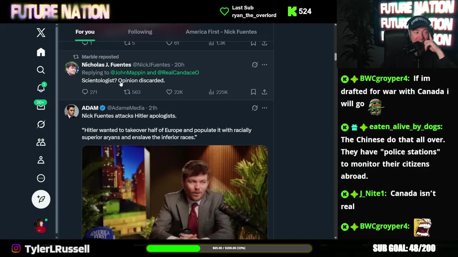Viewport: 458px width, 257px height.
Task: Open Messages envelope with 20+ badge
Action: point(41,106)
